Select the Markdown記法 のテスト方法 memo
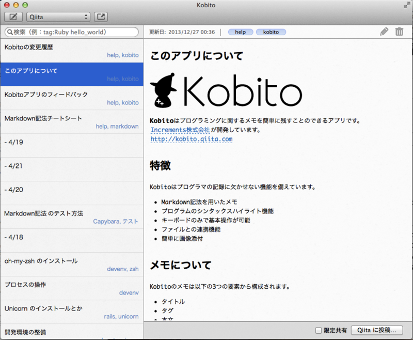The image size is (413, 340). [72, 217]
